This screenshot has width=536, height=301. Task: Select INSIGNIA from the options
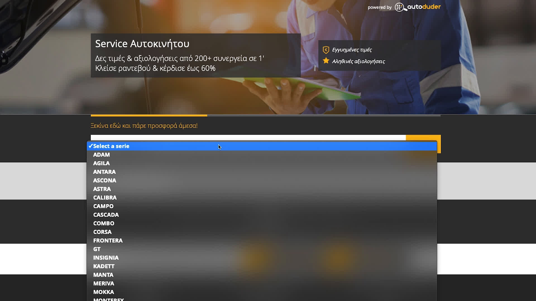coord(106,258)
